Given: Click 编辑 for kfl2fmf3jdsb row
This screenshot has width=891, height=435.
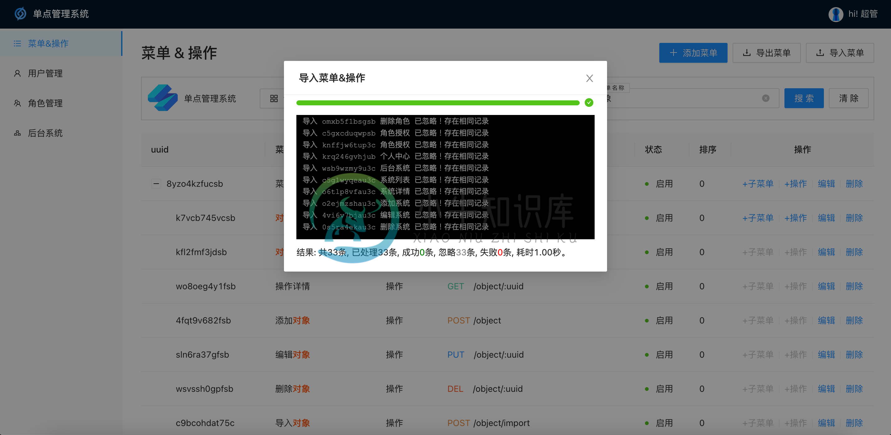Looking at the screenshot, I should pyautogui.click(x=826, y=252).
